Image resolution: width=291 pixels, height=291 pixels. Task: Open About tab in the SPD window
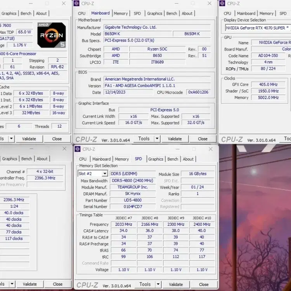click(188, 159)
